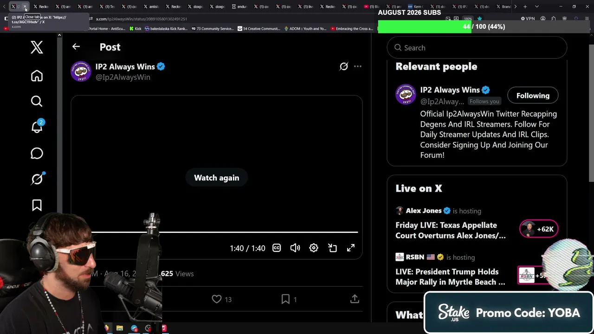Switch to the 'Brand' browser tab
Image resolution: width=594 pixels, height=334 pixels.
click(504, 6)
